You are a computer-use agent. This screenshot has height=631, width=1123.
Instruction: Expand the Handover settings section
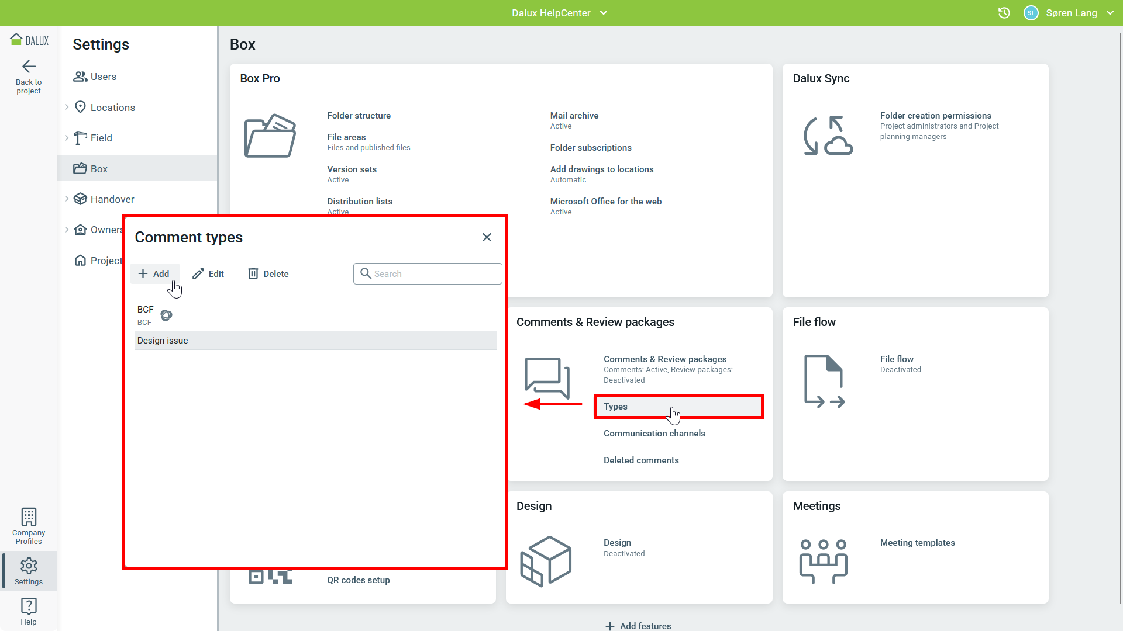(x=67, y=199)
